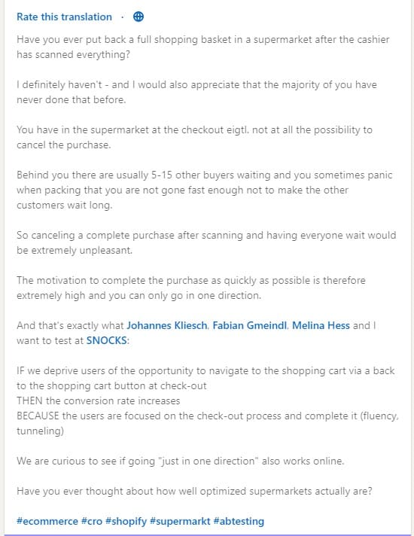
Task: Open the #abtesting hashtag feed
Action: [239, 521]
